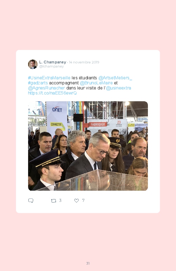Open the @AgnesRunacher mention
The height and width of the screenshot is (271, 176).
pyautogui.click(x=46, y=88)
